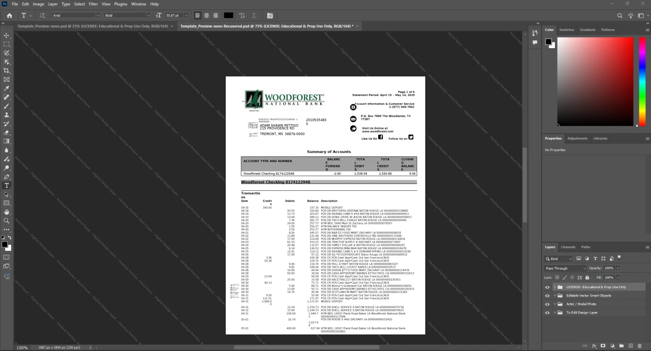Add a layer style with fx icon
Image resolution: width=651 pixels, height=351 pixels.
pos(594,346)
